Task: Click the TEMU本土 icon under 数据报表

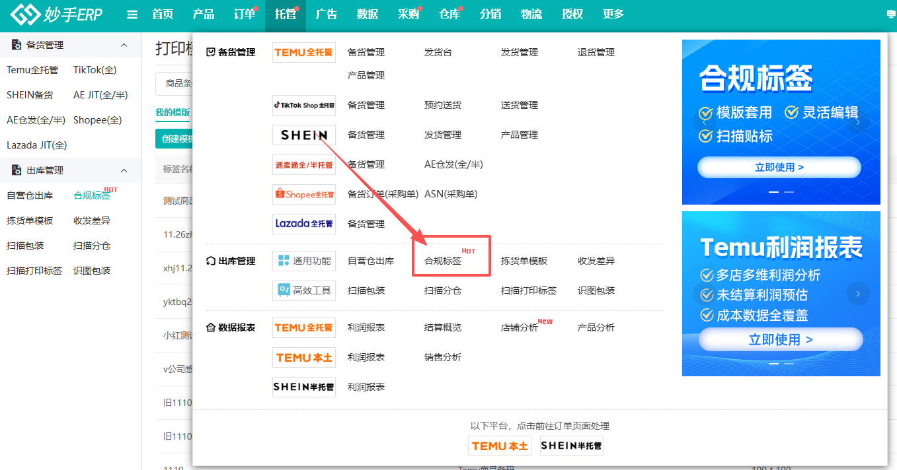Action: (x=303, y=357)
